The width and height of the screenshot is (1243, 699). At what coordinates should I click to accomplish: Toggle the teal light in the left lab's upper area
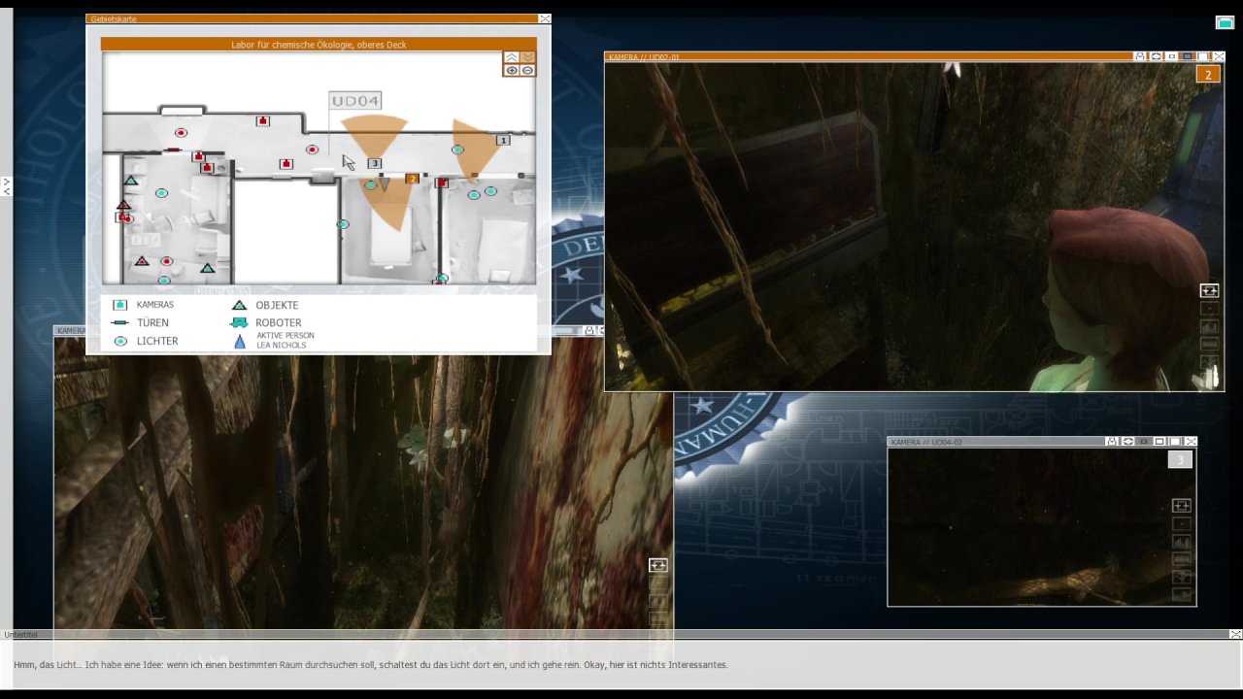pyautogui.click(x=161, y=193)
